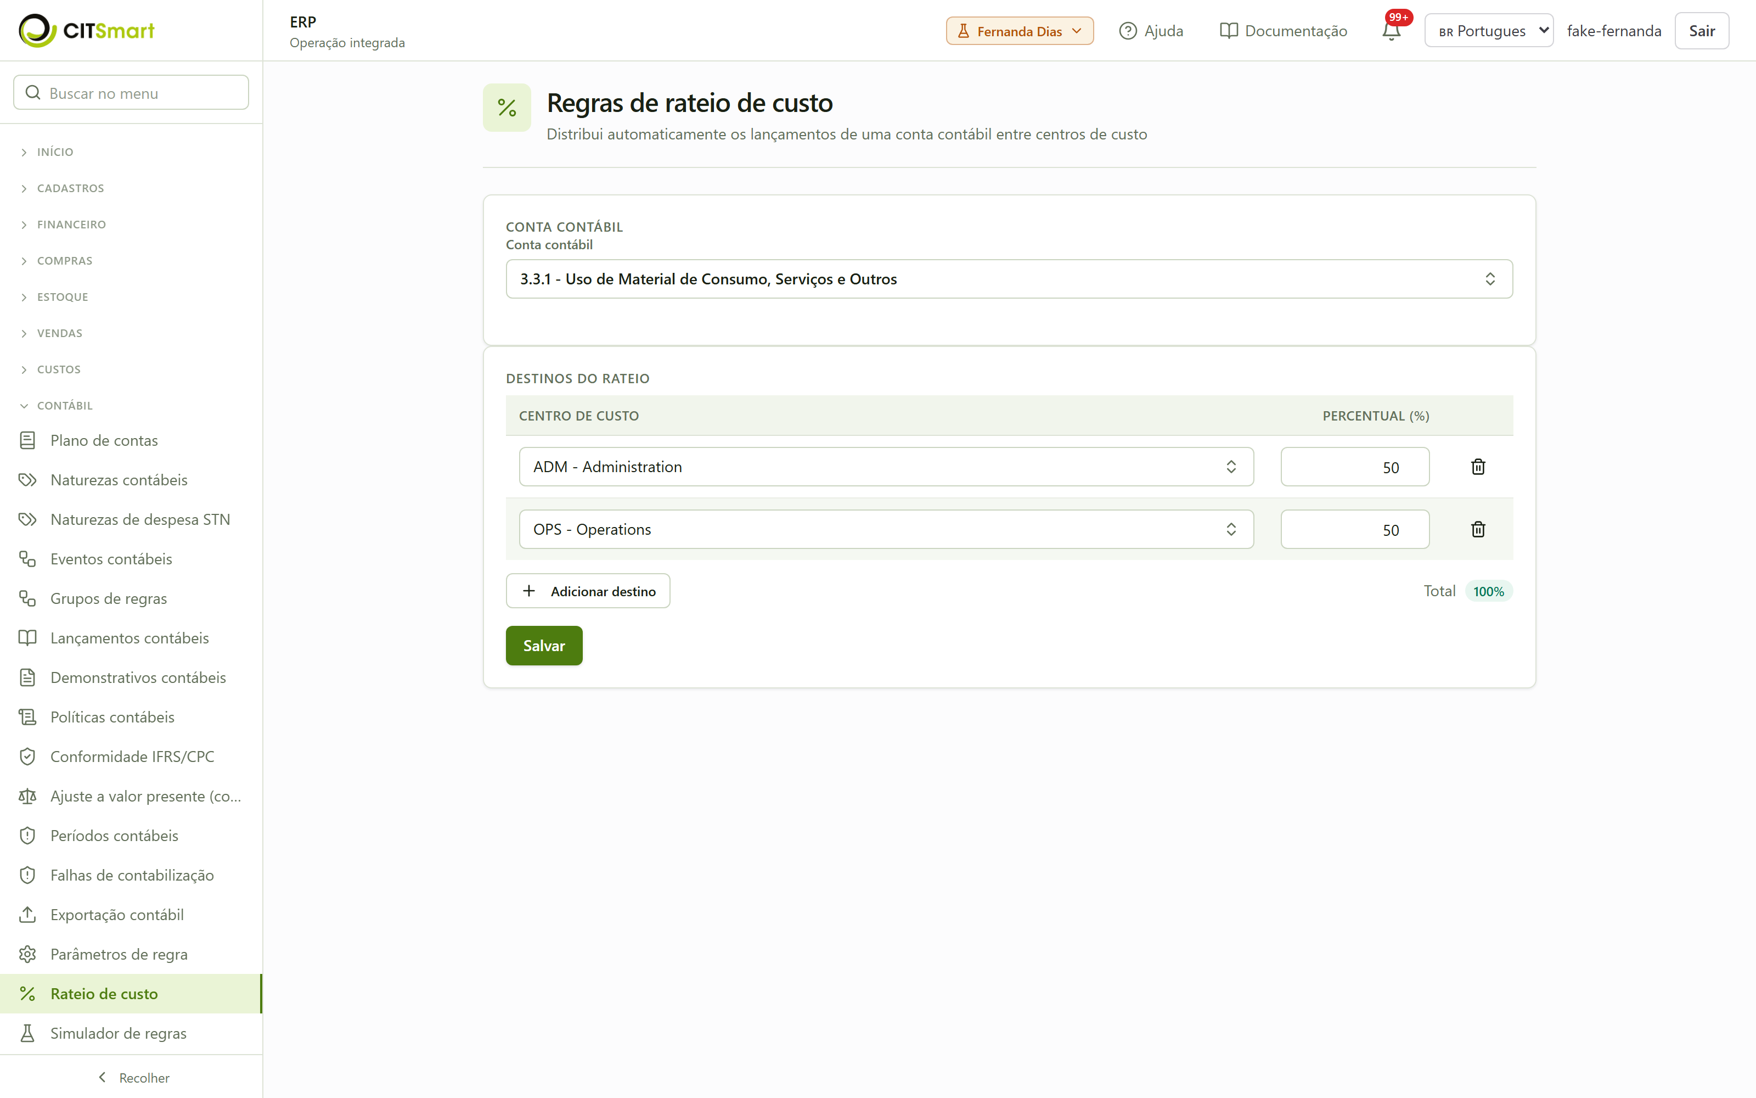
Task: Open the ADM - Administration cost center dropdown
Action: (x=886, y=466)
